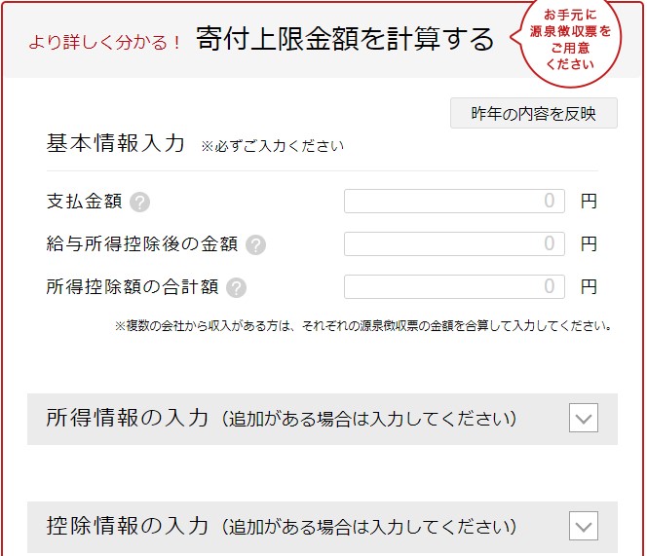647x556 pixels.
Task: Select the 所得控除額の合計額 input field
Action: [454, 286]
